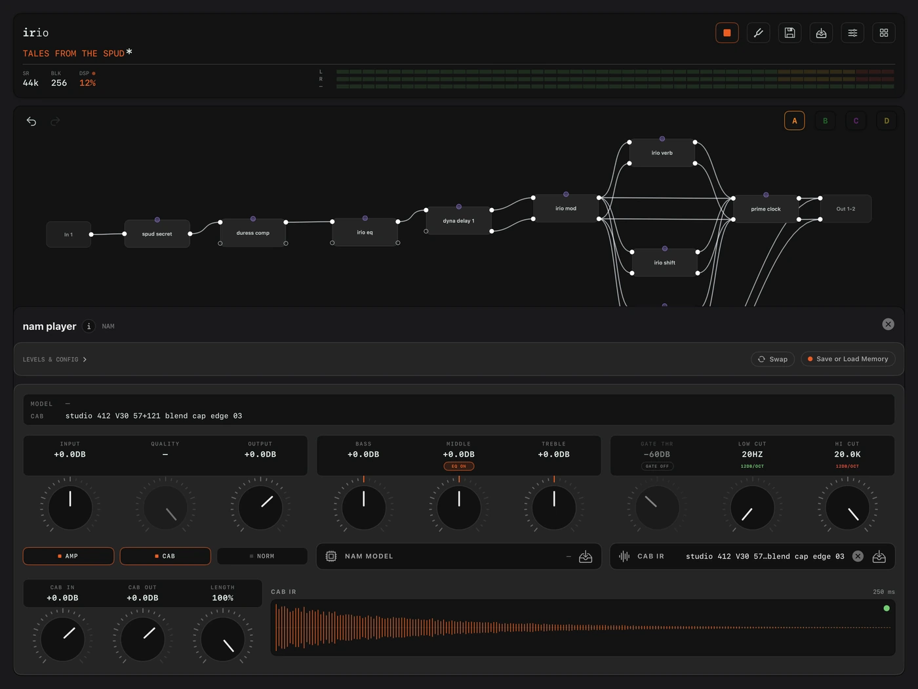
Task: Click the orange stop button in header
Action: pos(727,33)
